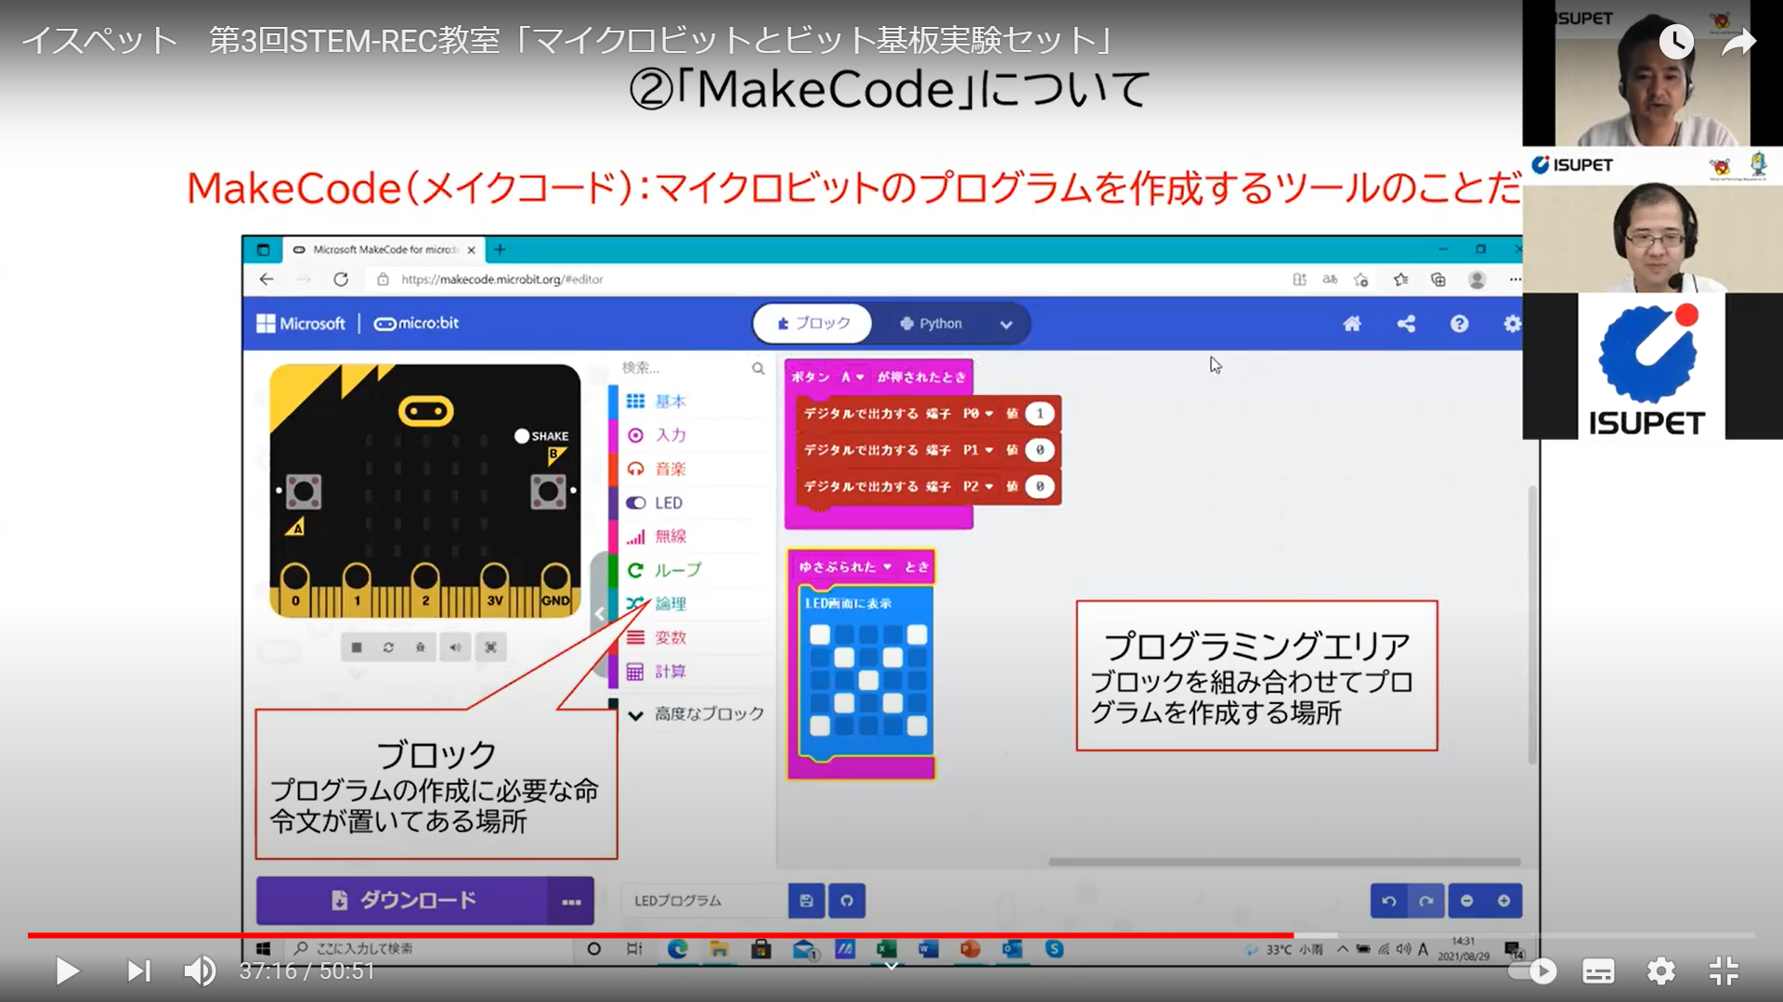Click the browser back arrow
This screenshot has height=1002, width=1783.
click(x=267, y=279)
